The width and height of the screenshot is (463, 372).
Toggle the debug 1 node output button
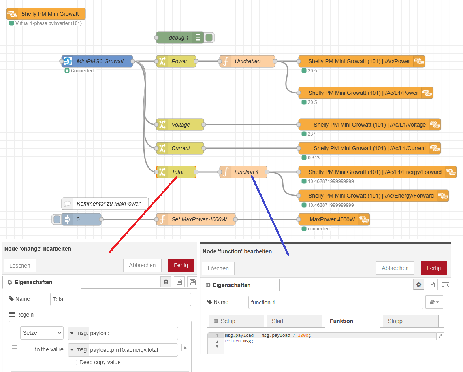pos(209,38)
